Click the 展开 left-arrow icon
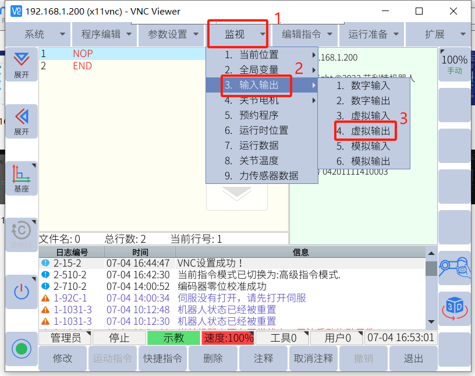The height and width of the screenshot is (376, 475). coord(22,121)
